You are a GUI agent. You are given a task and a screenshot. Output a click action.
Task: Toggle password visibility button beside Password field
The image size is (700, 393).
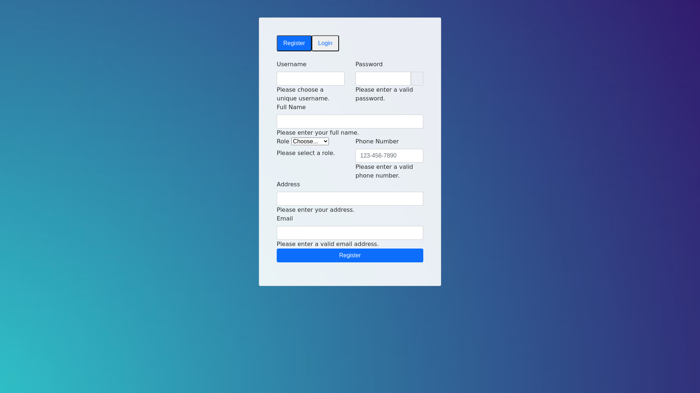[x=417, y=79]
